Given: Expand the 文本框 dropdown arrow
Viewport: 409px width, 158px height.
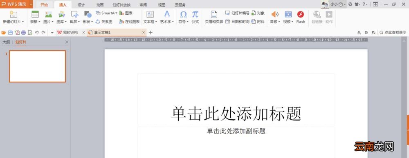Looking at the screenshot, I should pos(156,22).
